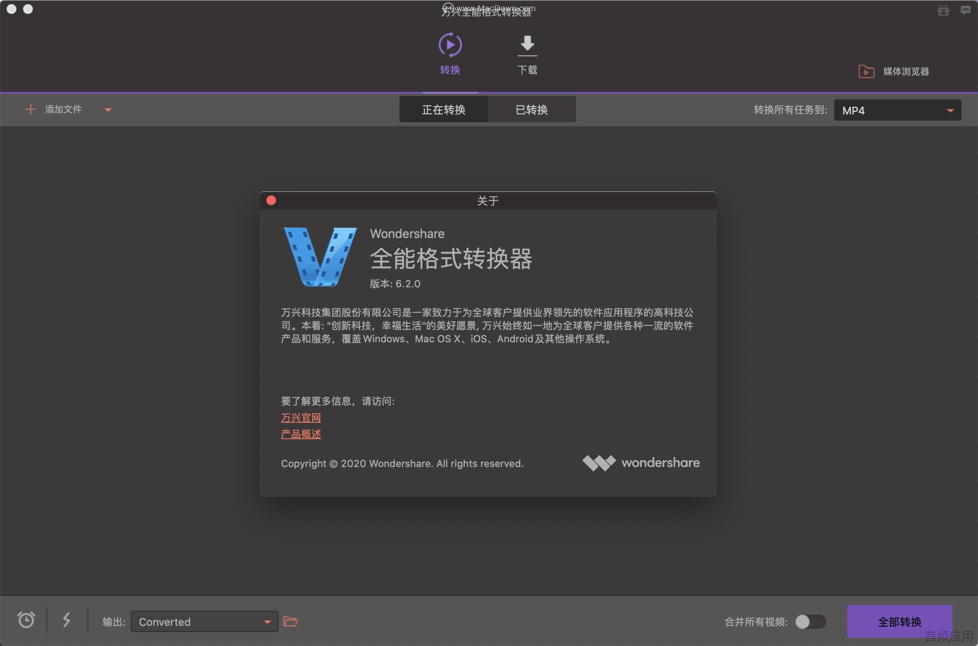Click the Copyright © 2020 Wondershare text
Viewport: 978px width, 646px height.
pyautogui.click(x=402, y=463)
